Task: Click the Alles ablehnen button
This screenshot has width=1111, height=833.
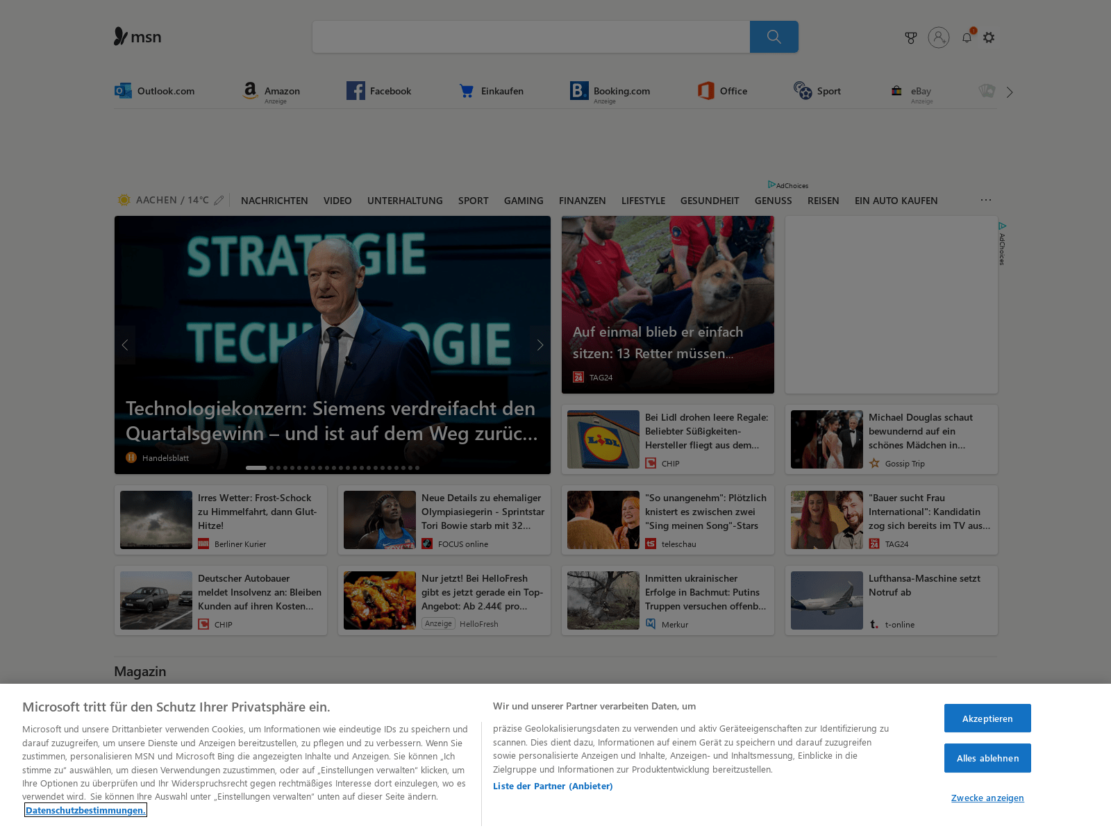Action: [x=987, y=758]
